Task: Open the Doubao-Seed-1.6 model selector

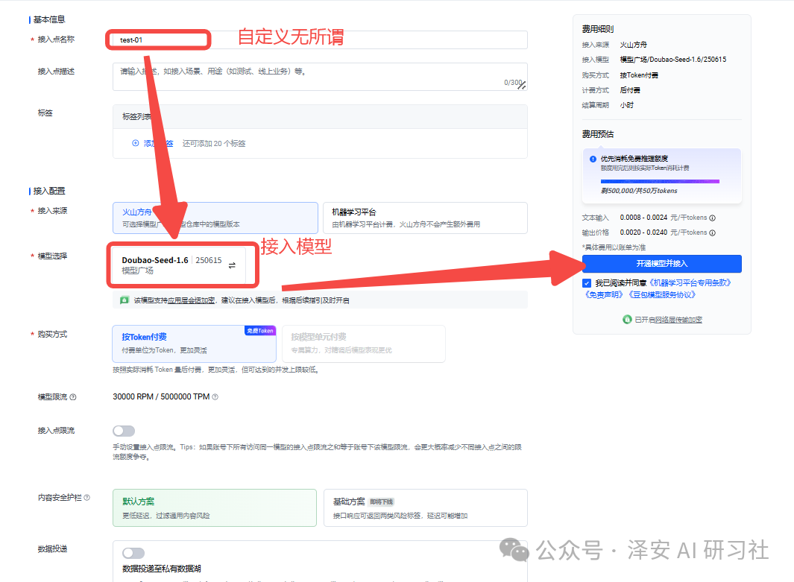Action: pyautogui.click(x=179, y=265)
